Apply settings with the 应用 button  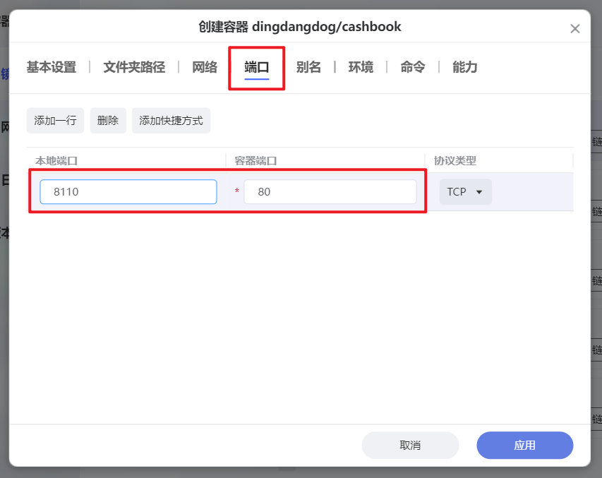pyautogui.click(x=525, y=446)
